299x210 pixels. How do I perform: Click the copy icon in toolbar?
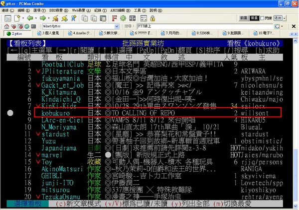point(85,18)
